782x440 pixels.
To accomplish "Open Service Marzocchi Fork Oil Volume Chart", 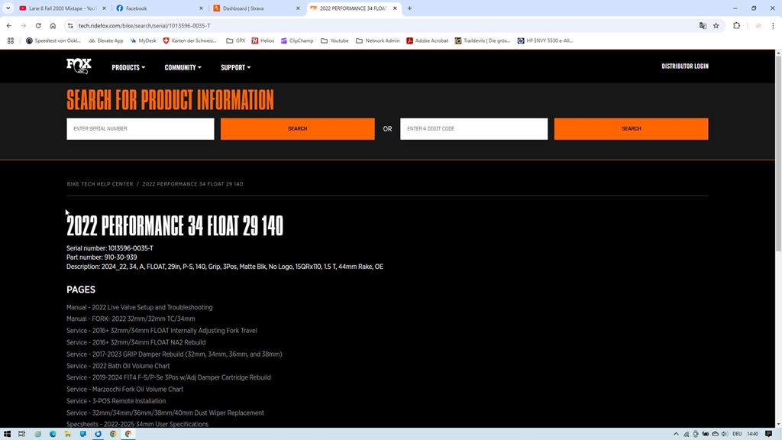I will 124,389.
